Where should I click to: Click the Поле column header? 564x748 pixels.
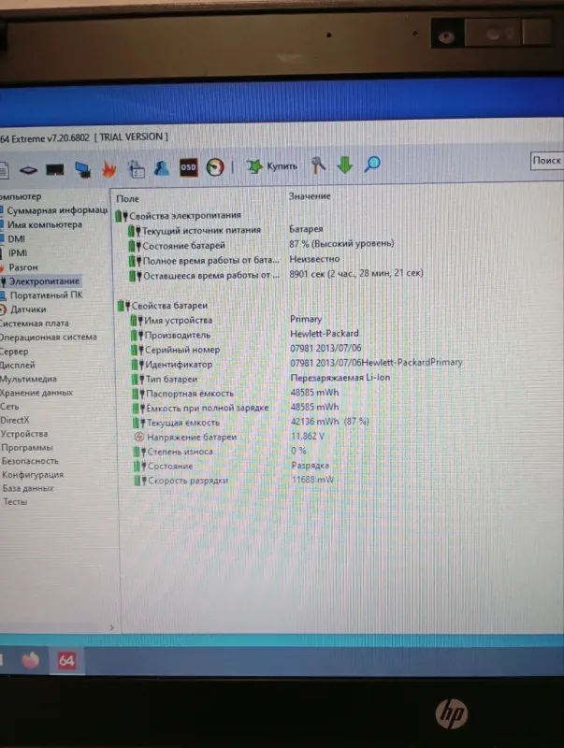127,199
